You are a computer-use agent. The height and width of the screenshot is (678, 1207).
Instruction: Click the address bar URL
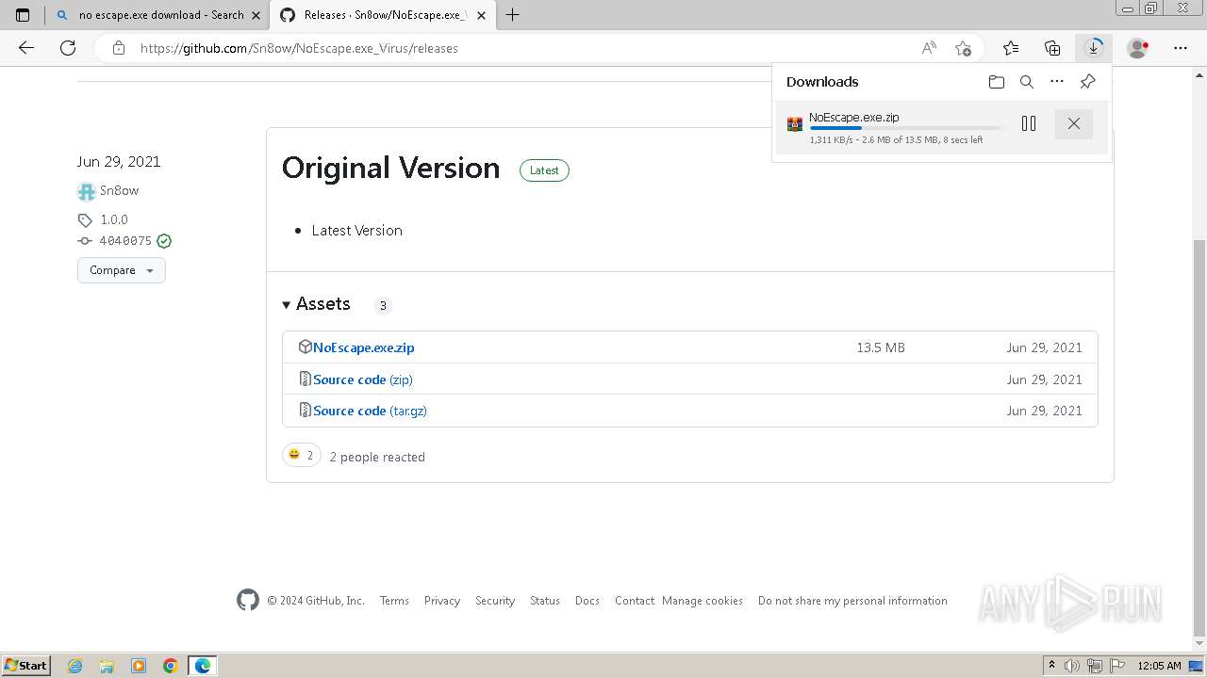tap(299, 48)
